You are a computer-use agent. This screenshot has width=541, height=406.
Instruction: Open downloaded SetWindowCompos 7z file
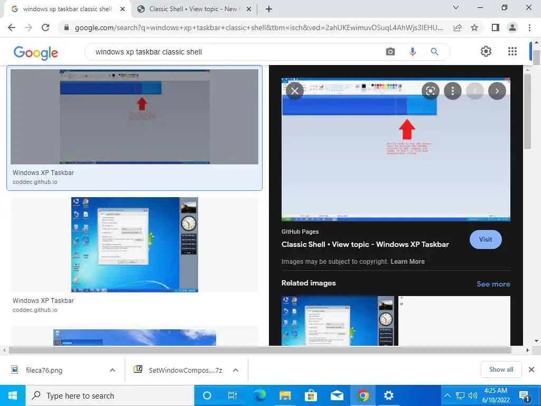pos(185,370)
